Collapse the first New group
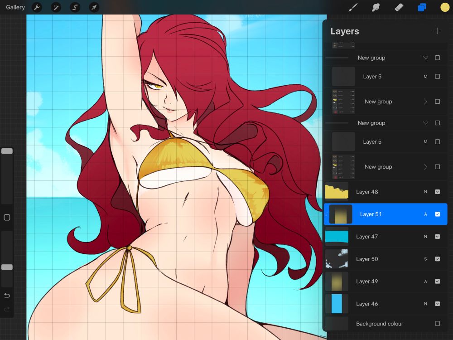Viewport: 453px width, 340px height. (x=425, y=58)
